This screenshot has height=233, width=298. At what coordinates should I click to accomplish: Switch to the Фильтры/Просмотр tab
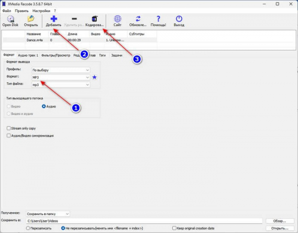(x=56, y=55)
